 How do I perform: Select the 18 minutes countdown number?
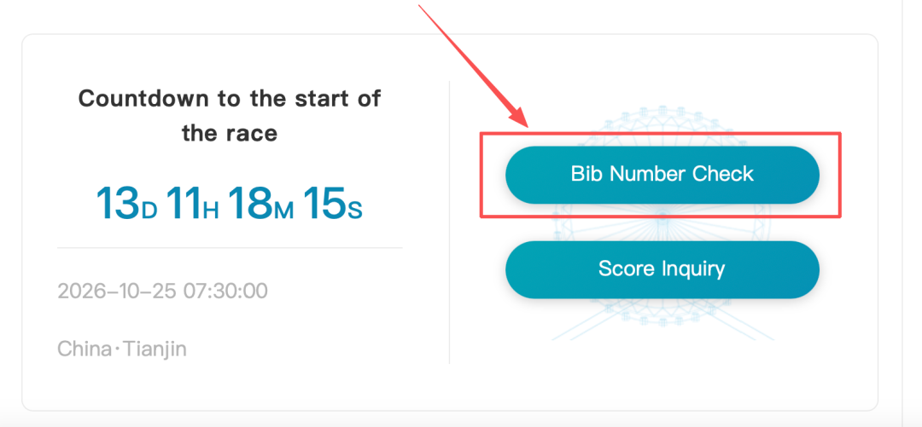pyautogui.click(x=250, y=203)
